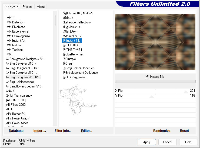Choose the <@Plasma Bkg Maker> filter
Image resolution: width=200 pixels, height=148 pixels.
pos(78,13)
